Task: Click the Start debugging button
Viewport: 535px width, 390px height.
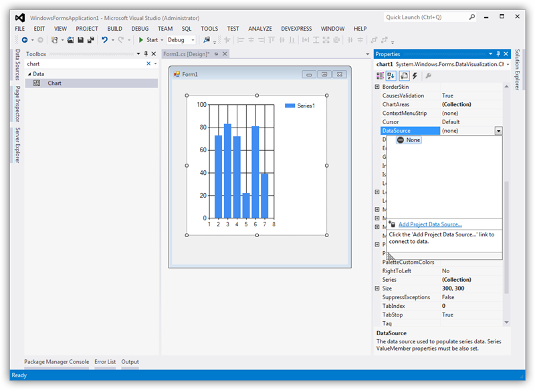Action: pyautogui.click(x=142, y=39)
